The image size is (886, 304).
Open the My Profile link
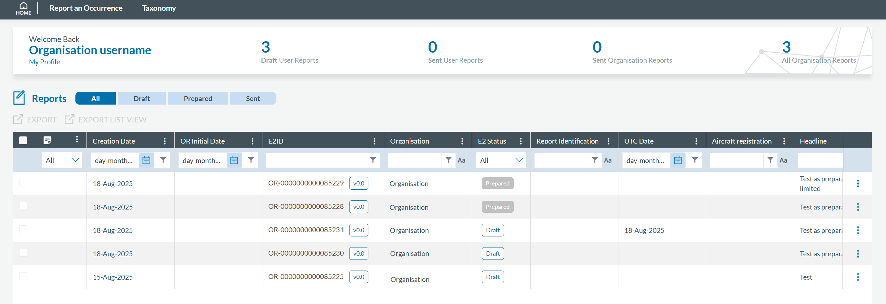(x=44, y=62)
